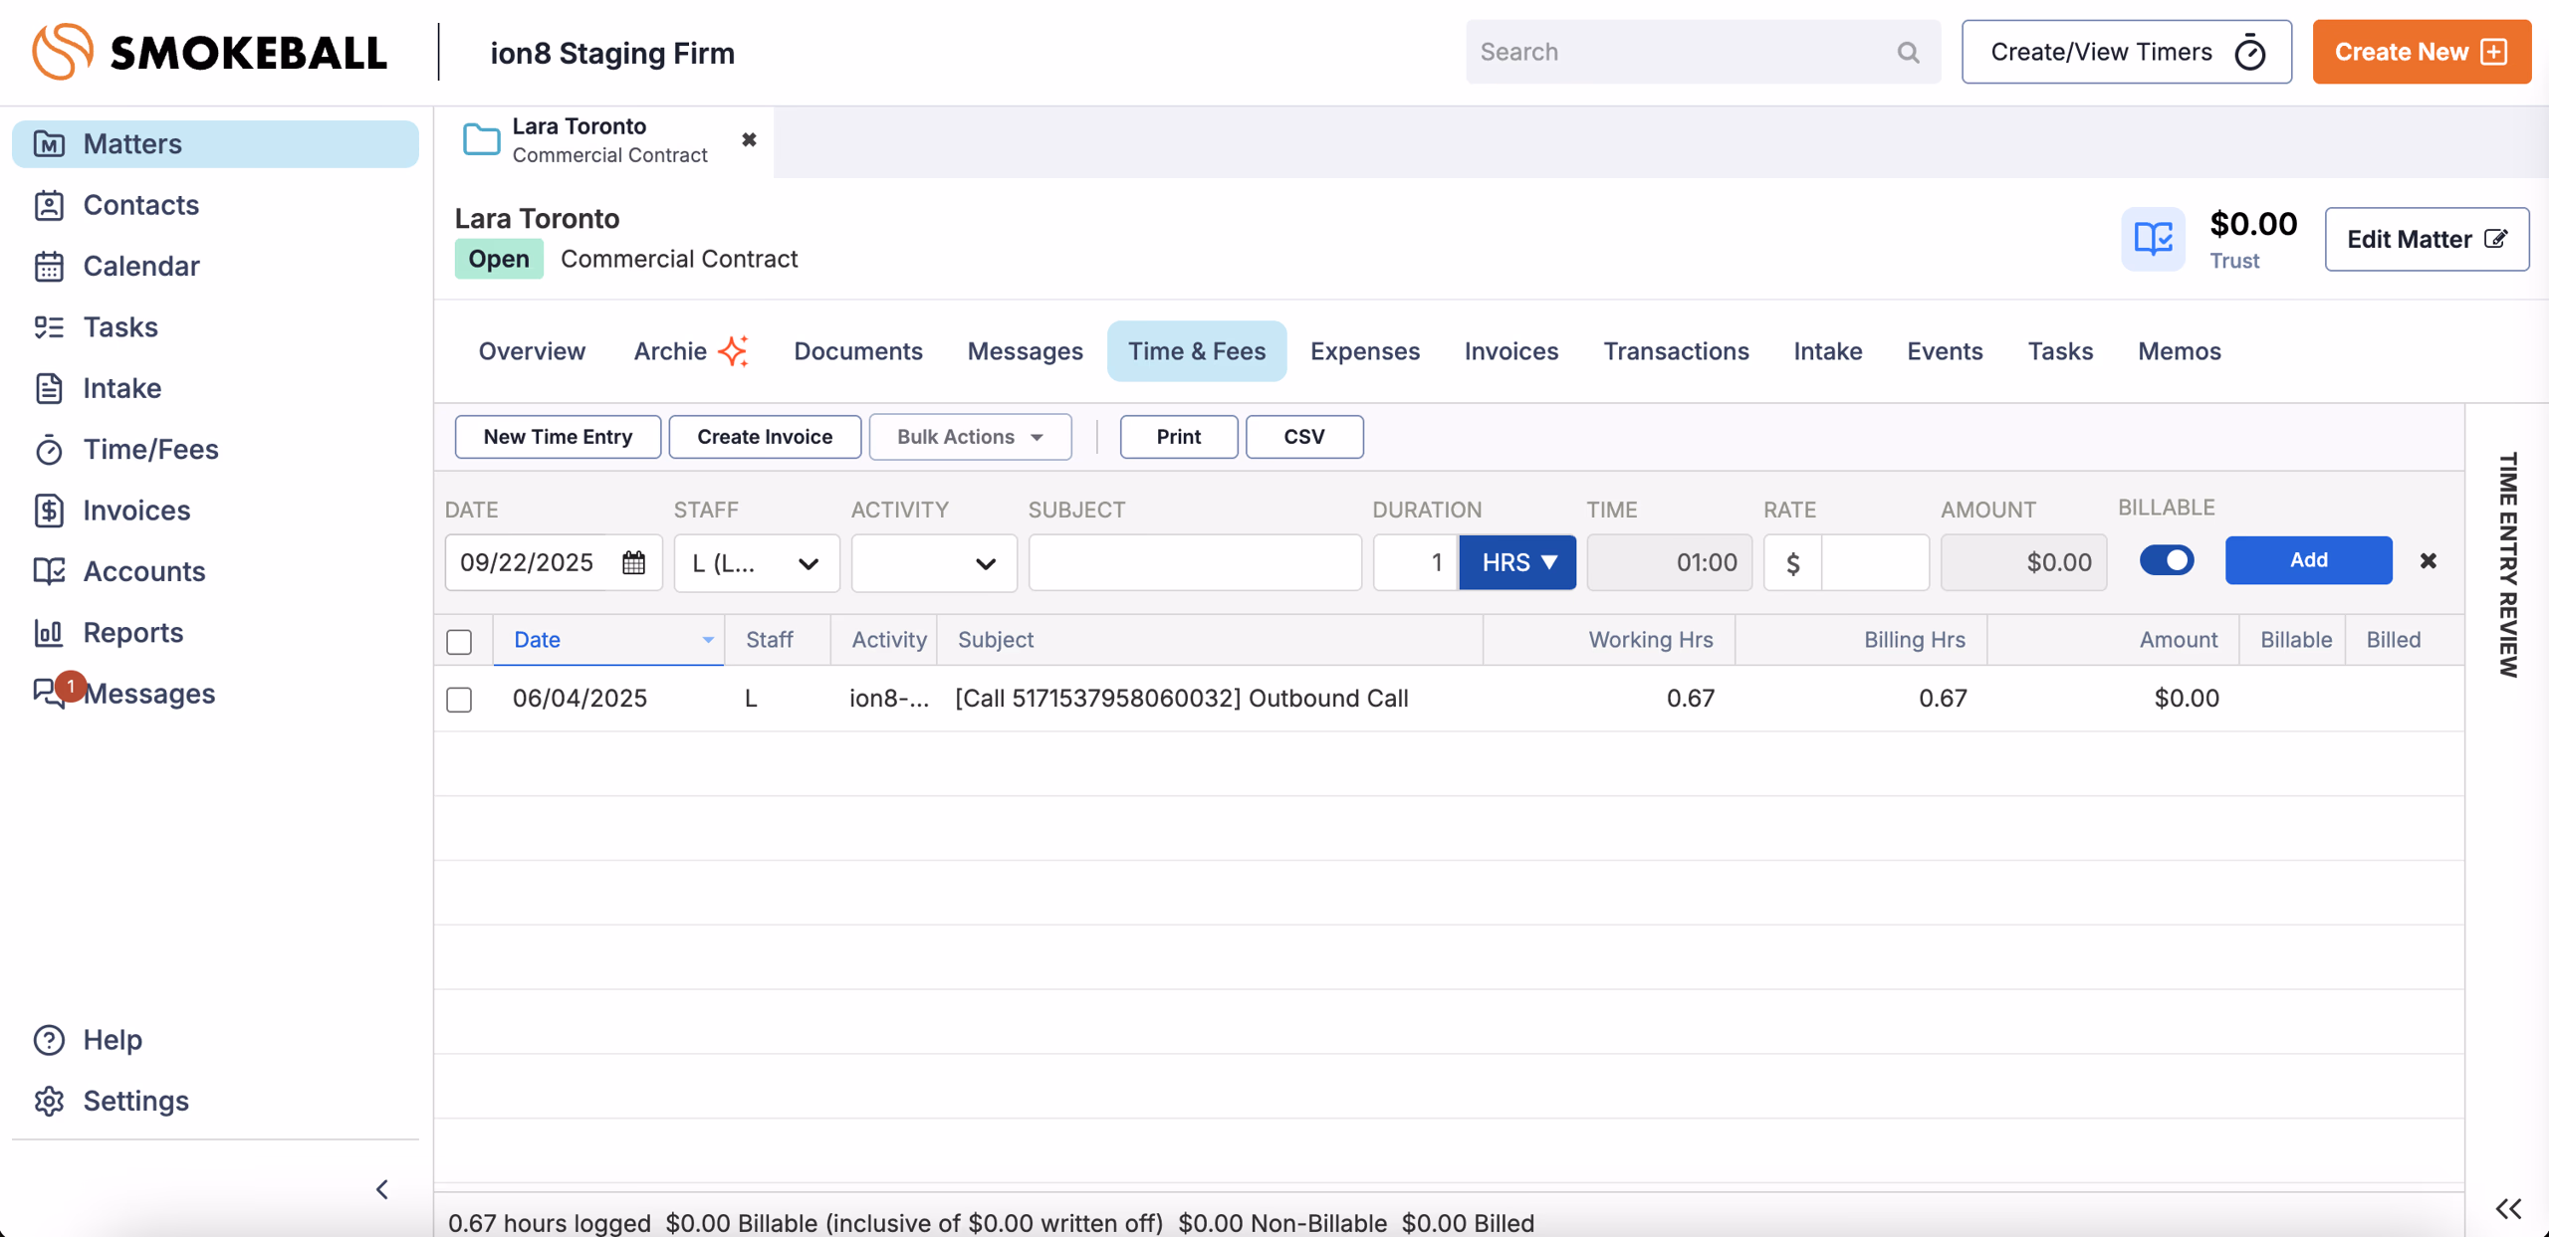
Task: Check the select-all entries checkbox
Action: click(459, 642)
